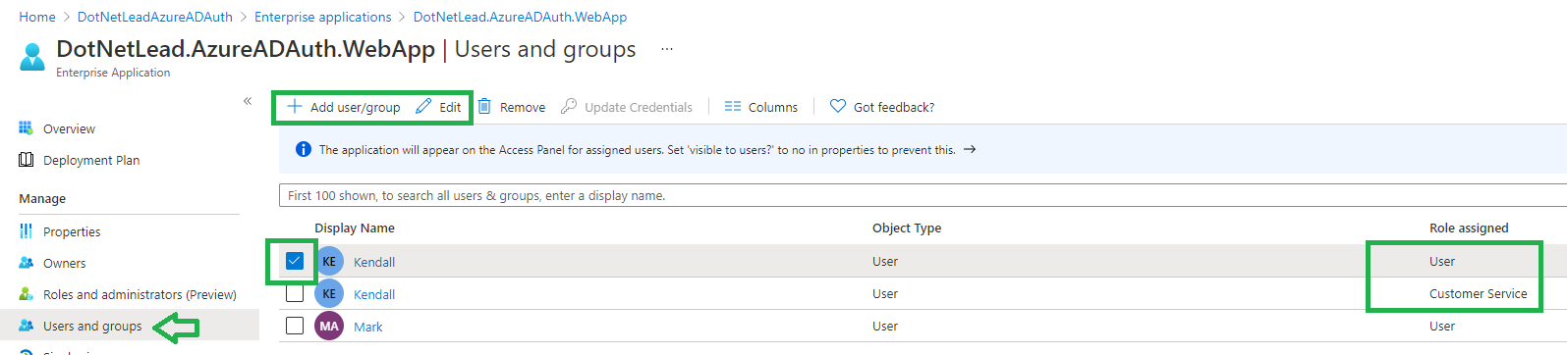Select Owners under Manage
Image resolution: width=1567 pixels, height=355 pixels.
coord(64,263)
